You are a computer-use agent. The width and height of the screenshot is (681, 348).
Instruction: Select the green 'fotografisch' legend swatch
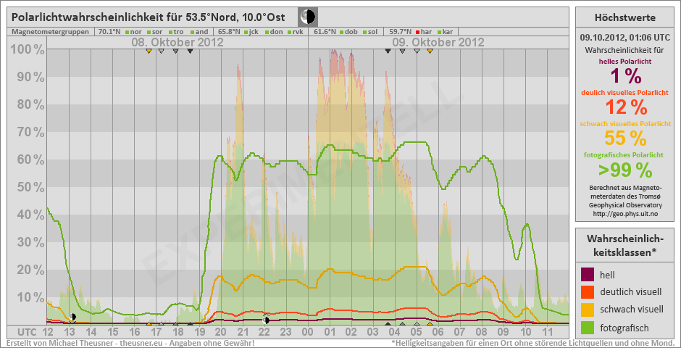[x=588, y=328]
